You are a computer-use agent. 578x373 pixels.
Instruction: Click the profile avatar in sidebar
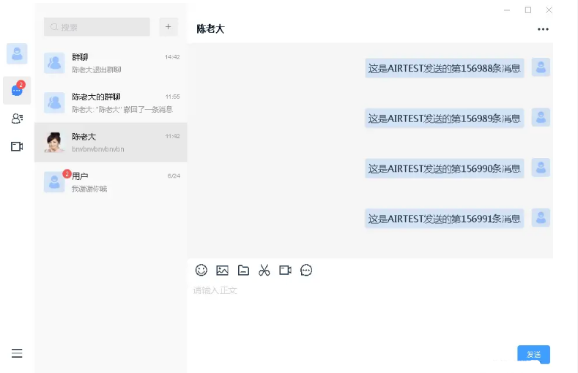click(17, 53)
